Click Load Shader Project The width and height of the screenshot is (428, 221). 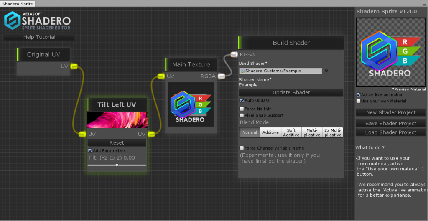coord(391,132)
